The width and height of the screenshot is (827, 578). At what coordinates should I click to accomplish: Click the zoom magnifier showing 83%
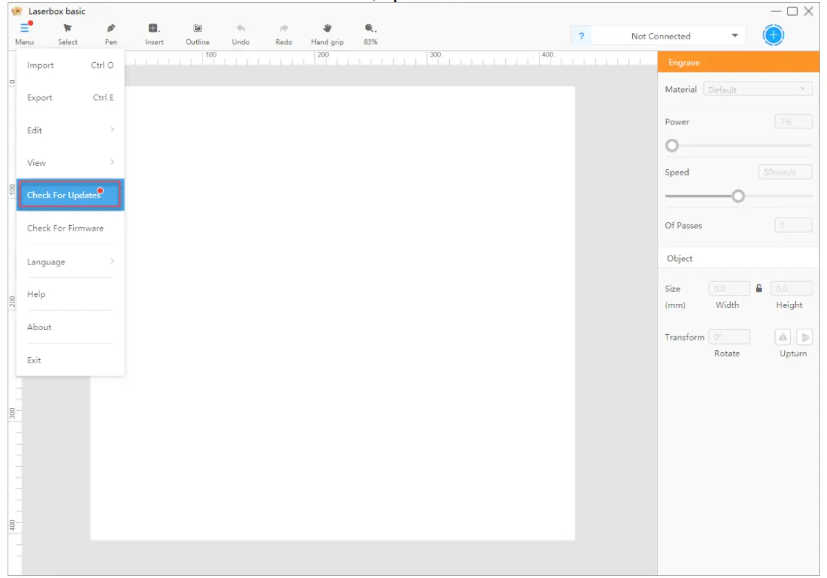tap(370, 29)
